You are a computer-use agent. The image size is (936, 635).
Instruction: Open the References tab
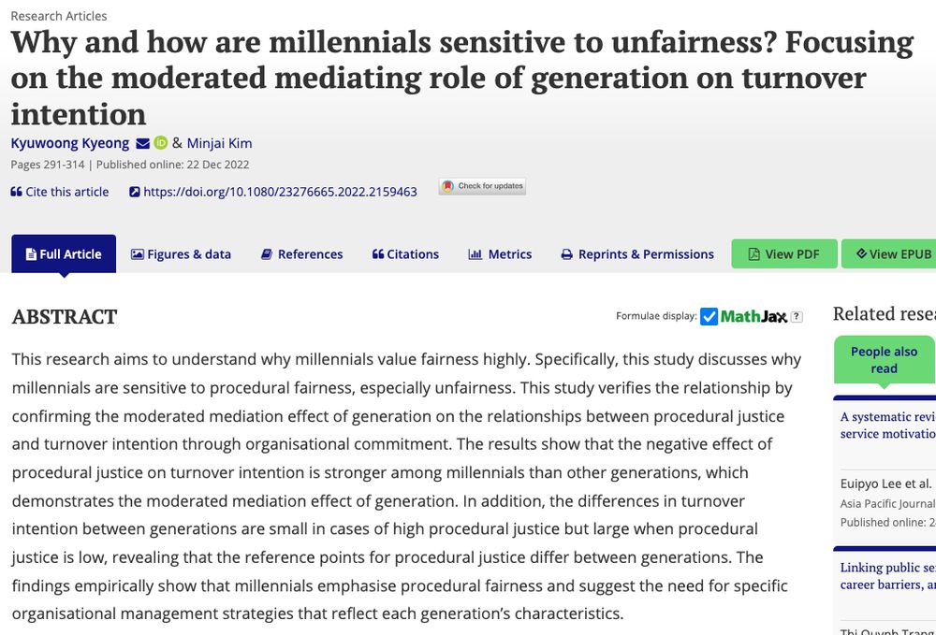pos(302,254)
